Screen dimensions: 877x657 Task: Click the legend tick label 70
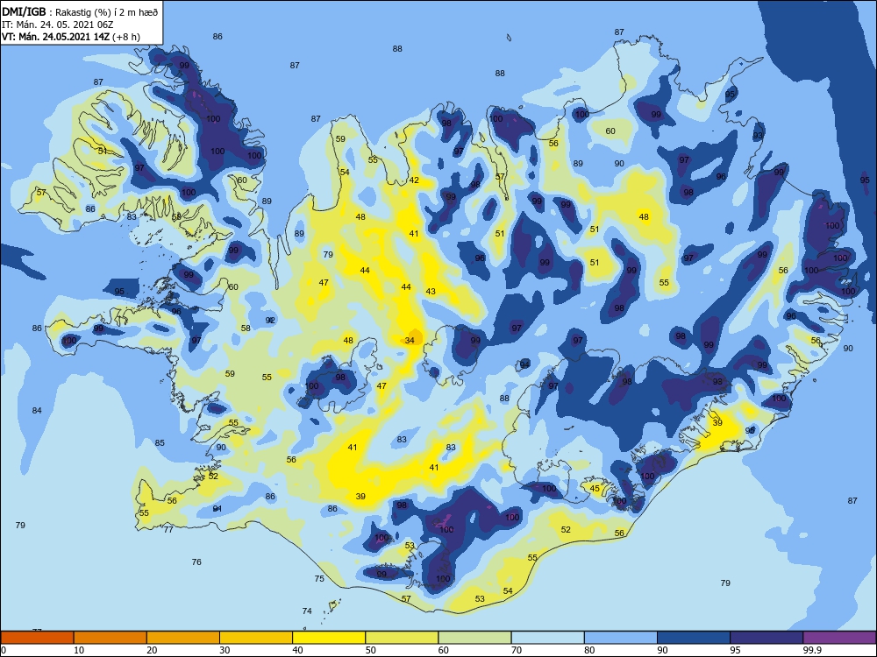coord(517,650)
